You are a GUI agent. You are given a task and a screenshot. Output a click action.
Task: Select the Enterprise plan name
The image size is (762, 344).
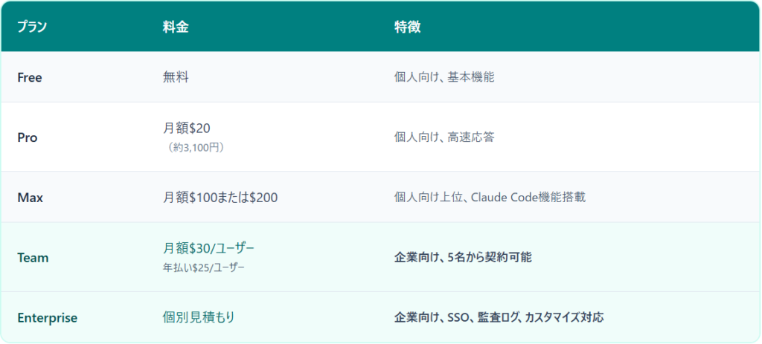(x=47, y=318)
